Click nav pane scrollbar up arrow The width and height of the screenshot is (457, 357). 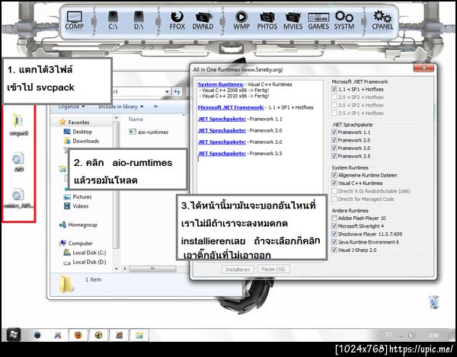coord(116,118)
